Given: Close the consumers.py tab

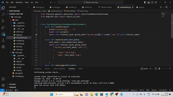Looking at the screenshot, I should point(133,7).
